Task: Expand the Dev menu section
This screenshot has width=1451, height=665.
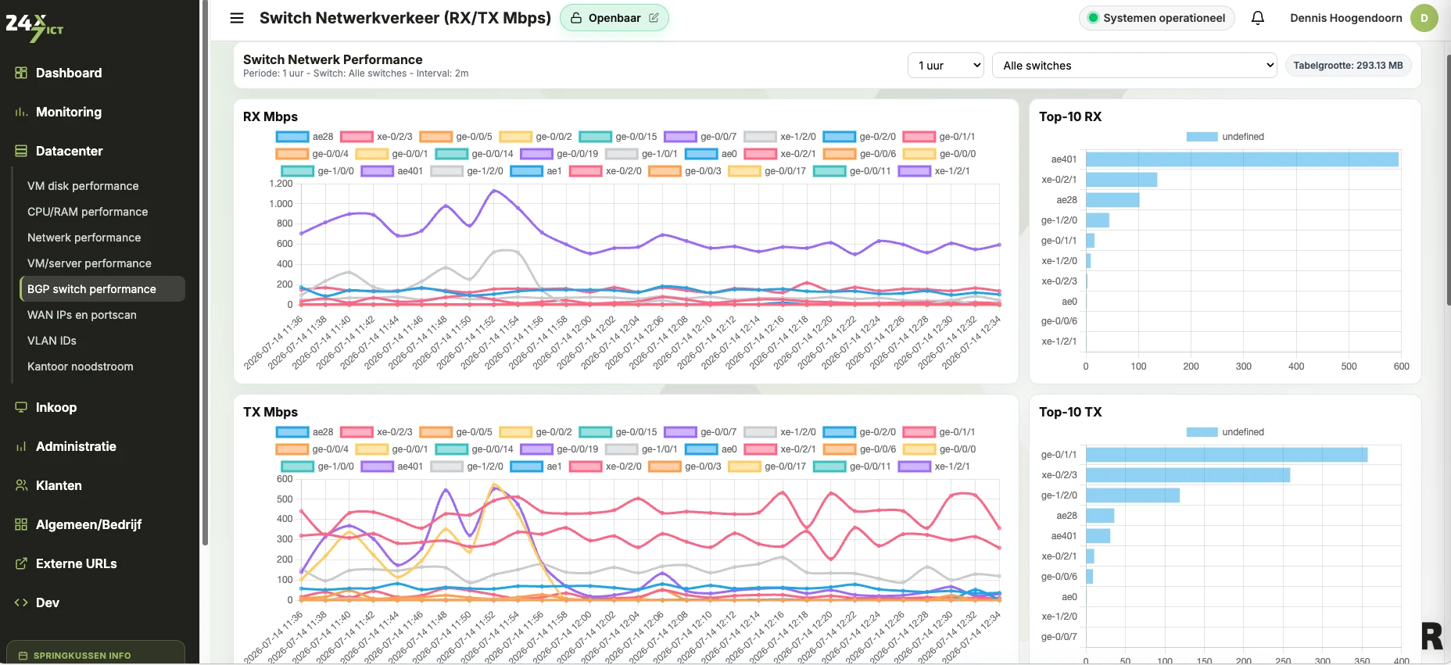Action: 48,602
